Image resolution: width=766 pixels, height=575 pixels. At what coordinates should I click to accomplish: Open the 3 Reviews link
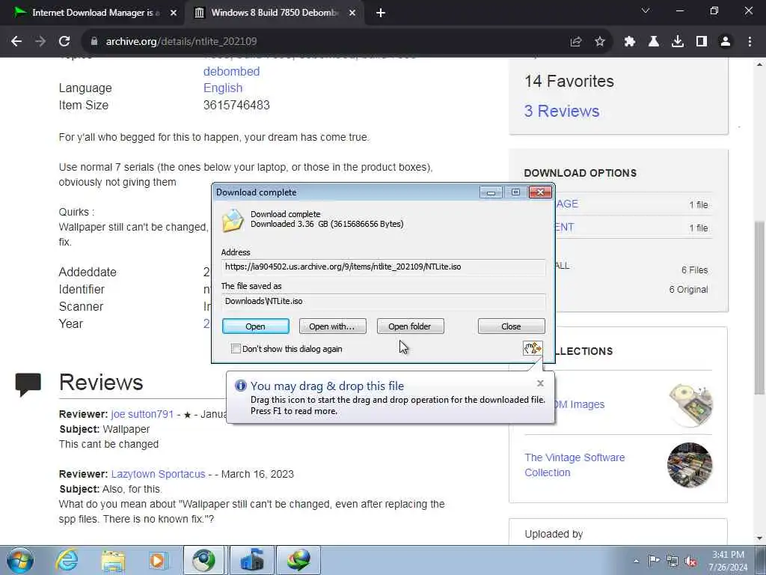562,111
